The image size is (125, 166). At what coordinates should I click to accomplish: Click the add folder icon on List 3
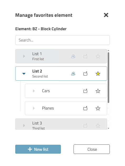tap(85, 126)
